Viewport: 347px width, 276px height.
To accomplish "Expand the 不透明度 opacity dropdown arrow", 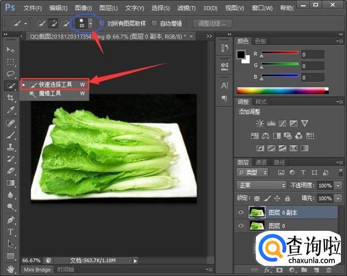I will tap(339, 186).
